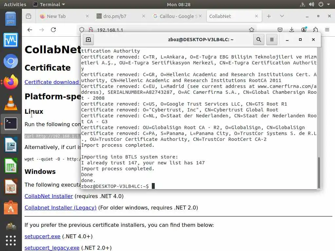Screen dimensions: 335x251
Task: Open the Activities overview
Action: click(15, 4)
